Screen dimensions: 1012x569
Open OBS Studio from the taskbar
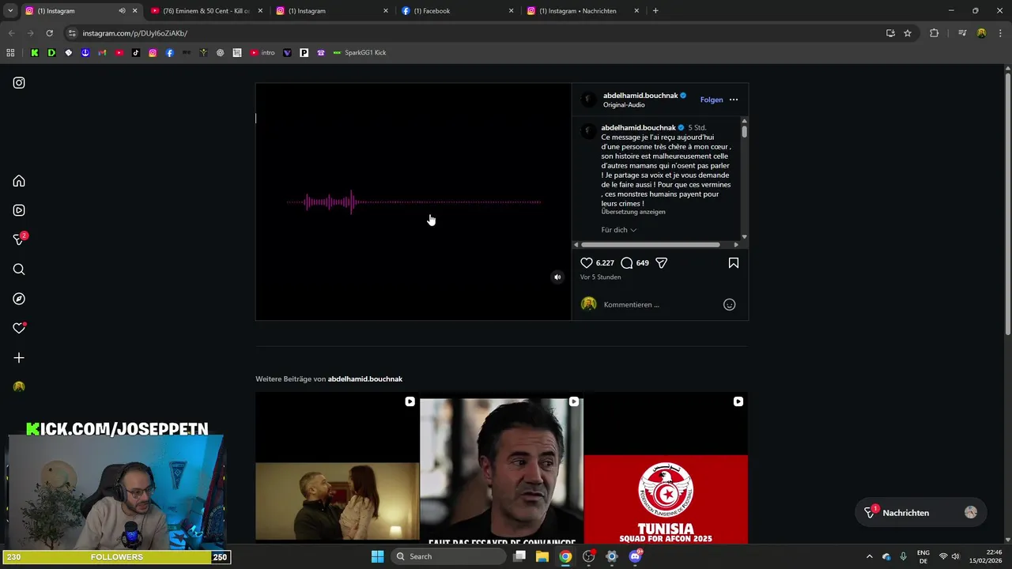coord(588,556)
